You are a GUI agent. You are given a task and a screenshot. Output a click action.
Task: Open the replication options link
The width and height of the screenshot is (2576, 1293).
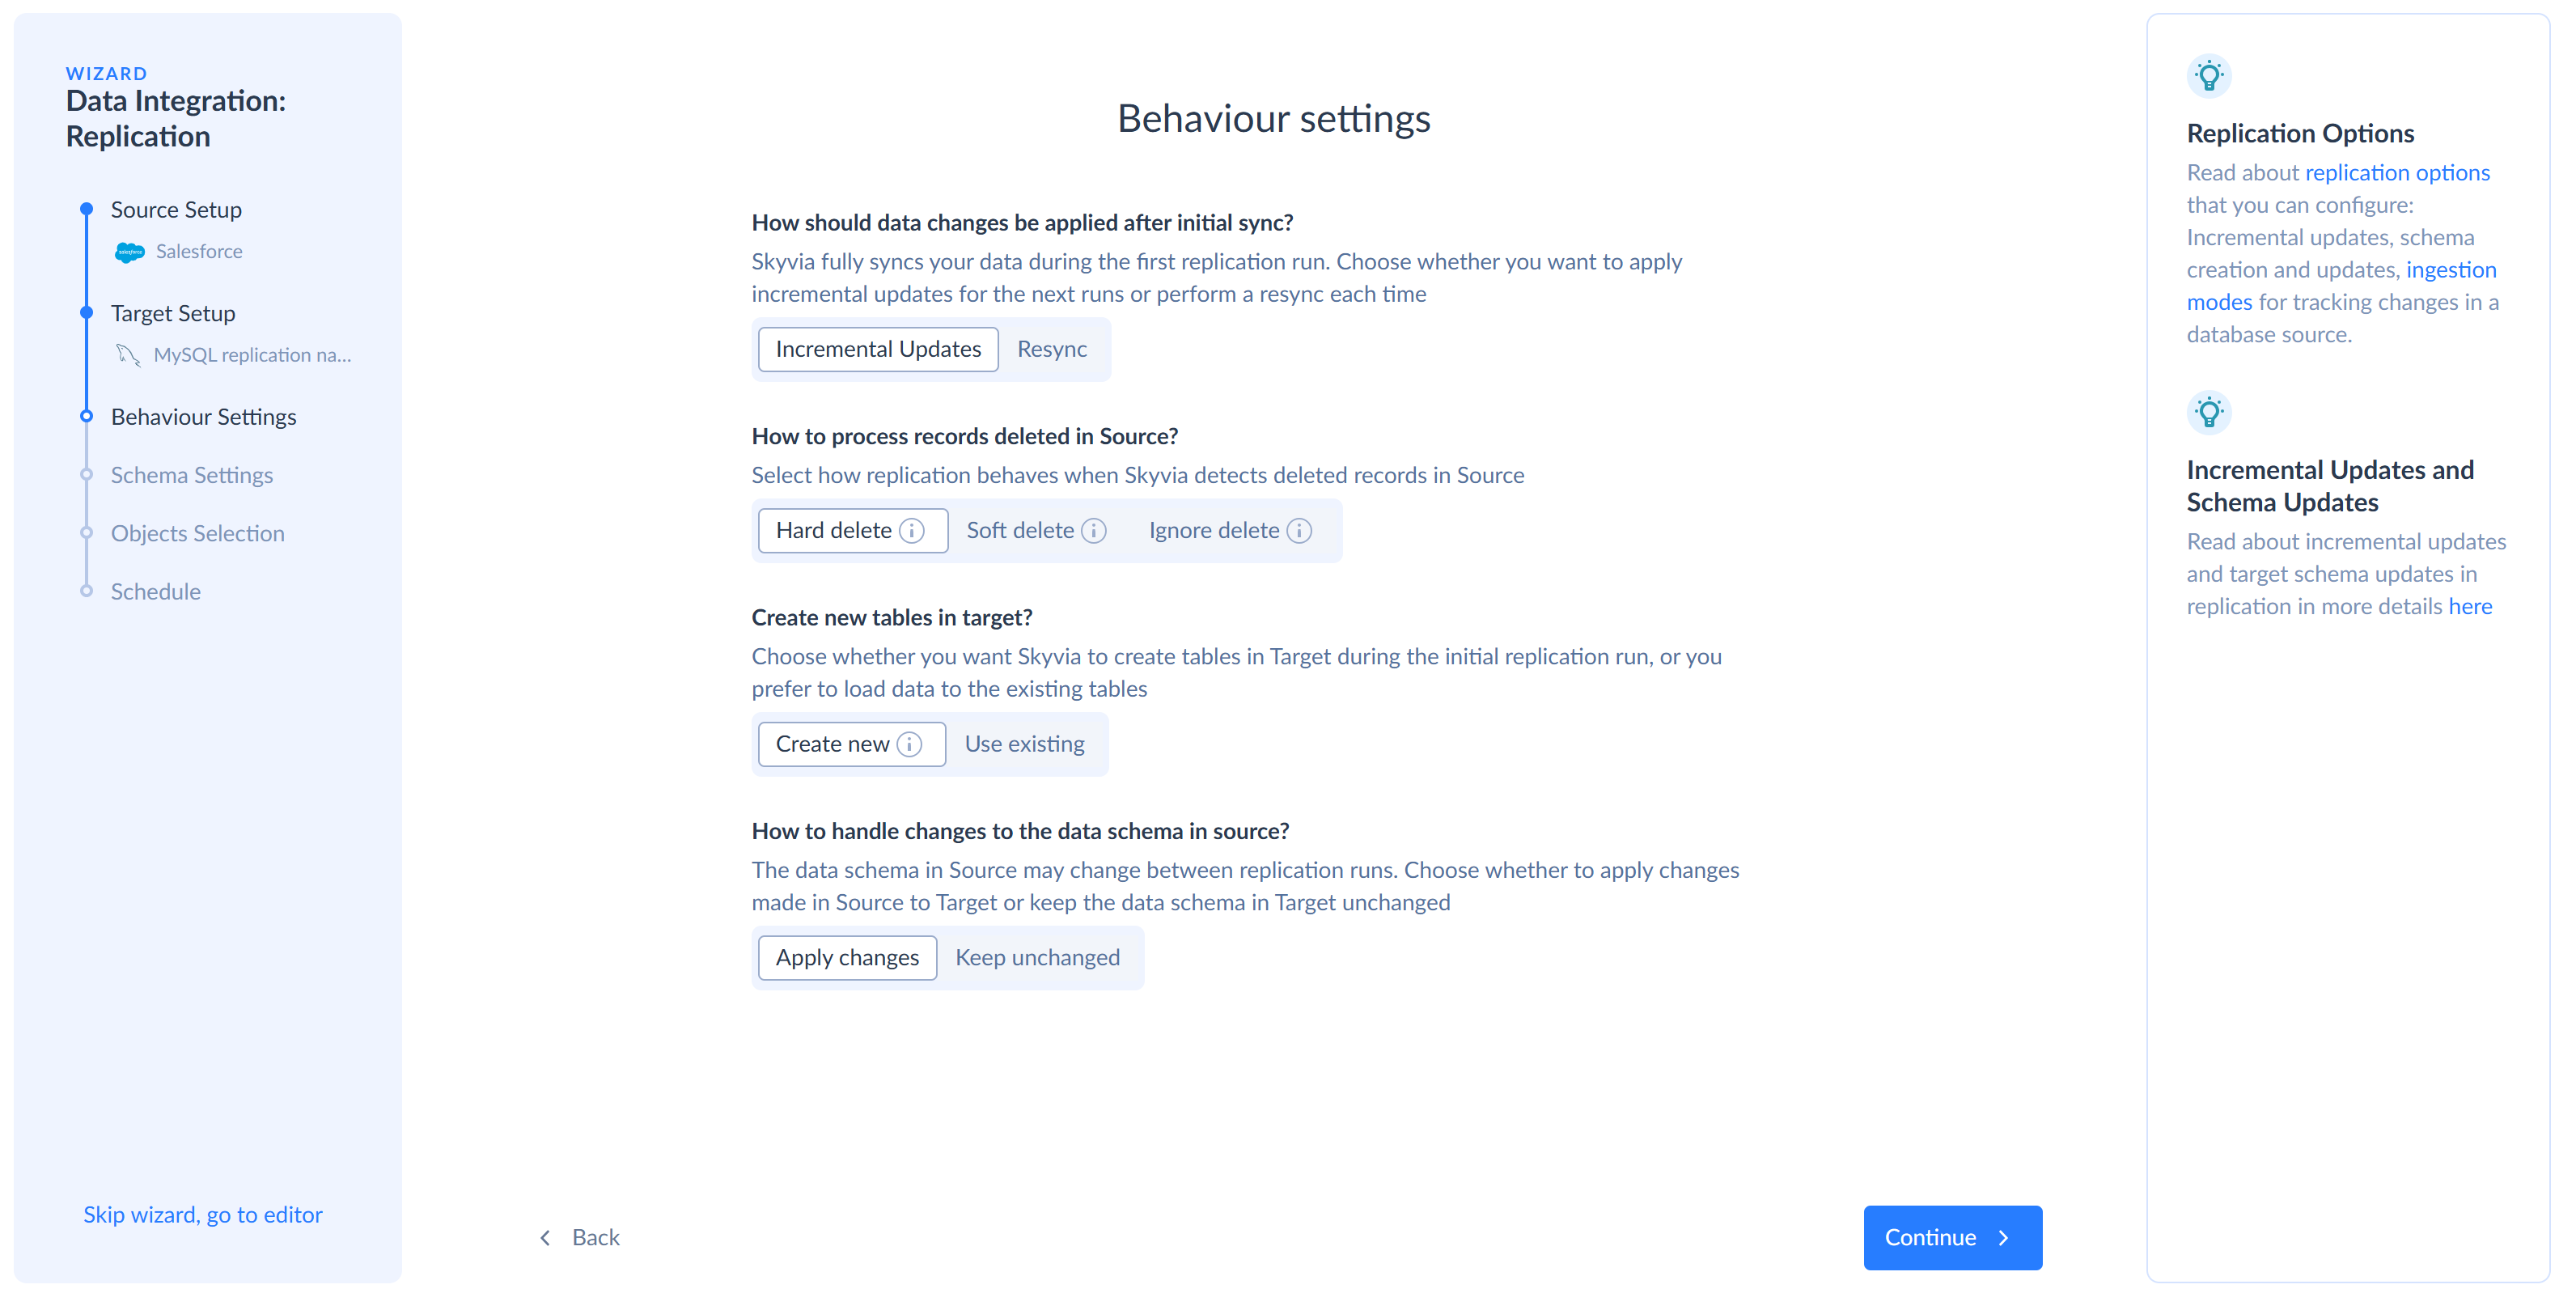[2396, 173]
